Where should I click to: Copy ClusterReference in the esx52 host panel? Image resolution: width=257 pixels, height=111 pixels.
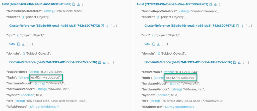coord(102,26)
